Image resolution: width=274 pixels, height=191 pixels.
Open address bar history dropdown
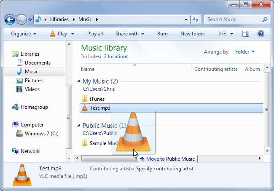pyautogui.click(x=186, y=19)
